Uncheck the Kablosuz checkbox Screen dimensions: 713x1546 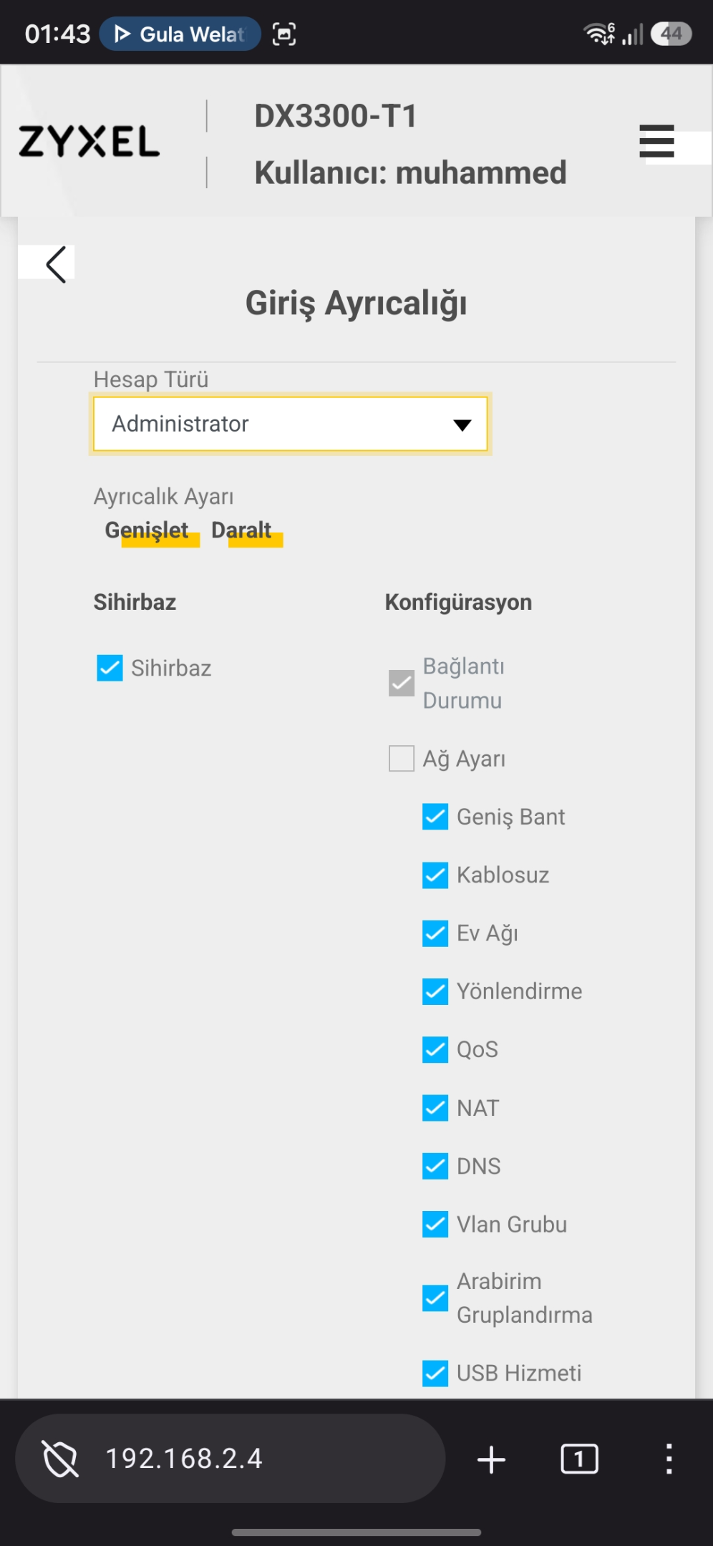coord(435,875)
